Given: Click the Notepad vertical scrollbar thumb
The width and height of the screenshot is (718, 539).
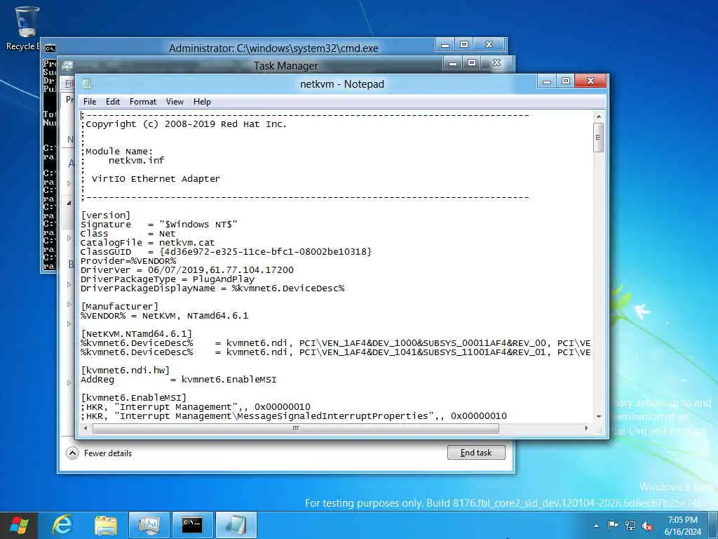Looking at the screenshot, I should [598, 138].
